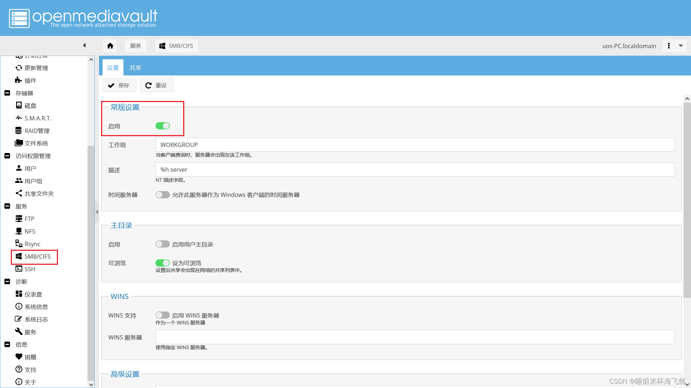The width and height of the screenshot is (691, 388).
Task: Turn on the 启用 WINS 服务器 toggle
Action: click(x=162, y=315)
